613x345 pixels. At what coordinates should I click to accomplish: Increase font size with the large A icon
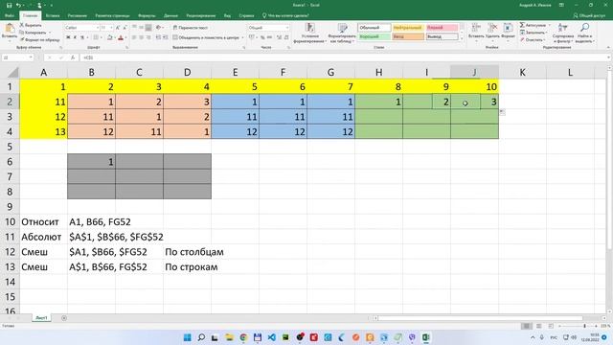pos(118,28)
